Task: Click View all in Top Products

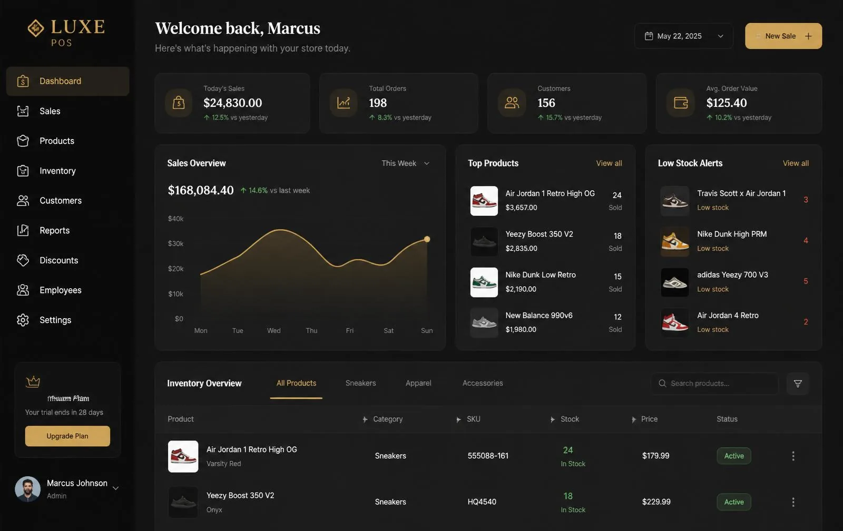Action: tap(609, 163)
